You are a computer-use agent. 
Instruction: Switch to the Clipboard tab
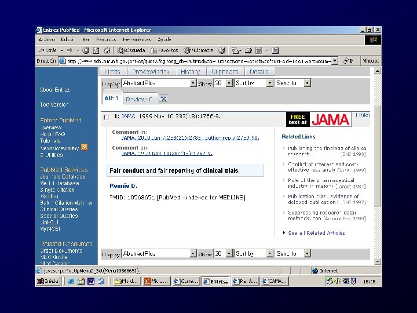coord(225,72)
